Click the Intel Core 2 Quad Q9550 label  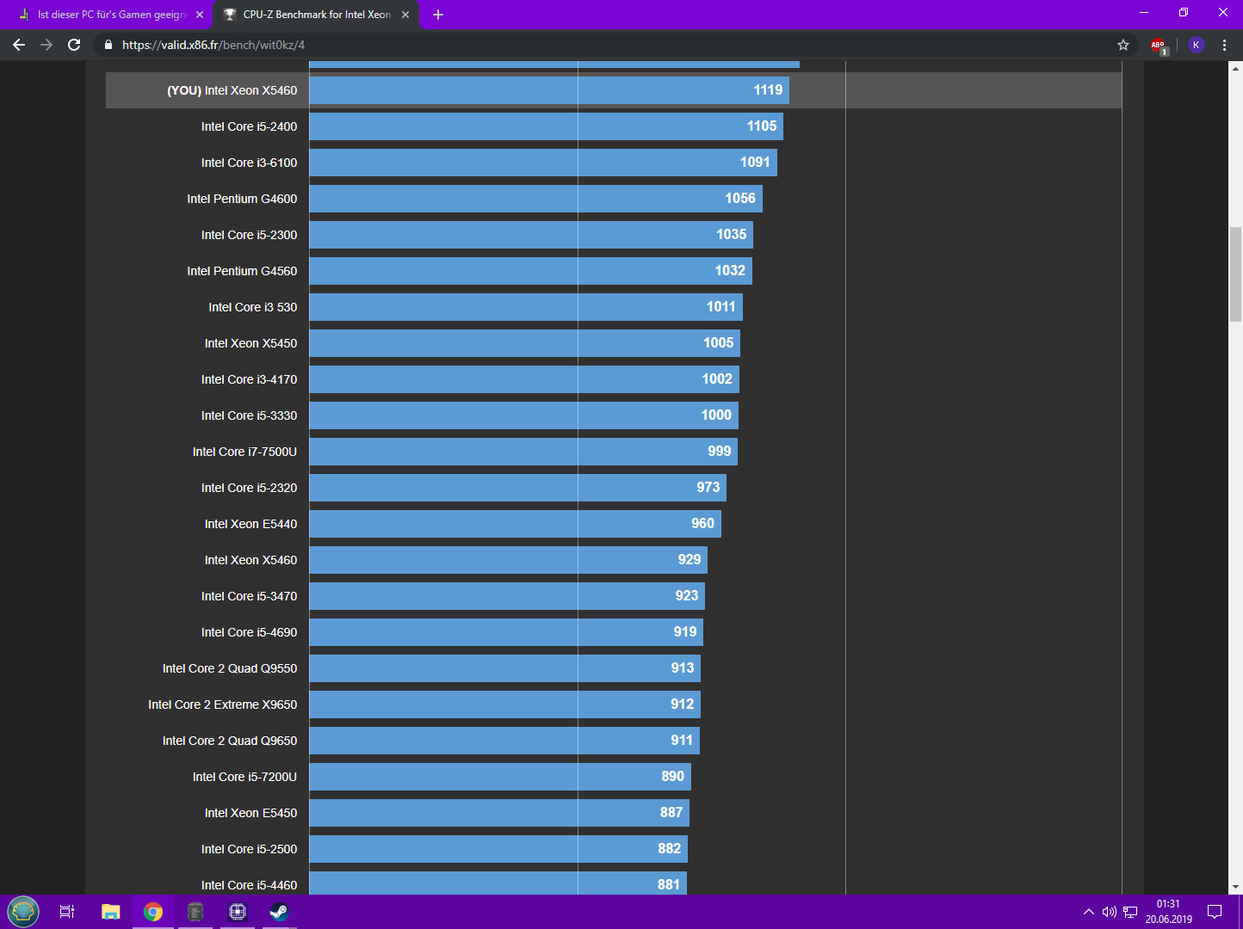230,668
